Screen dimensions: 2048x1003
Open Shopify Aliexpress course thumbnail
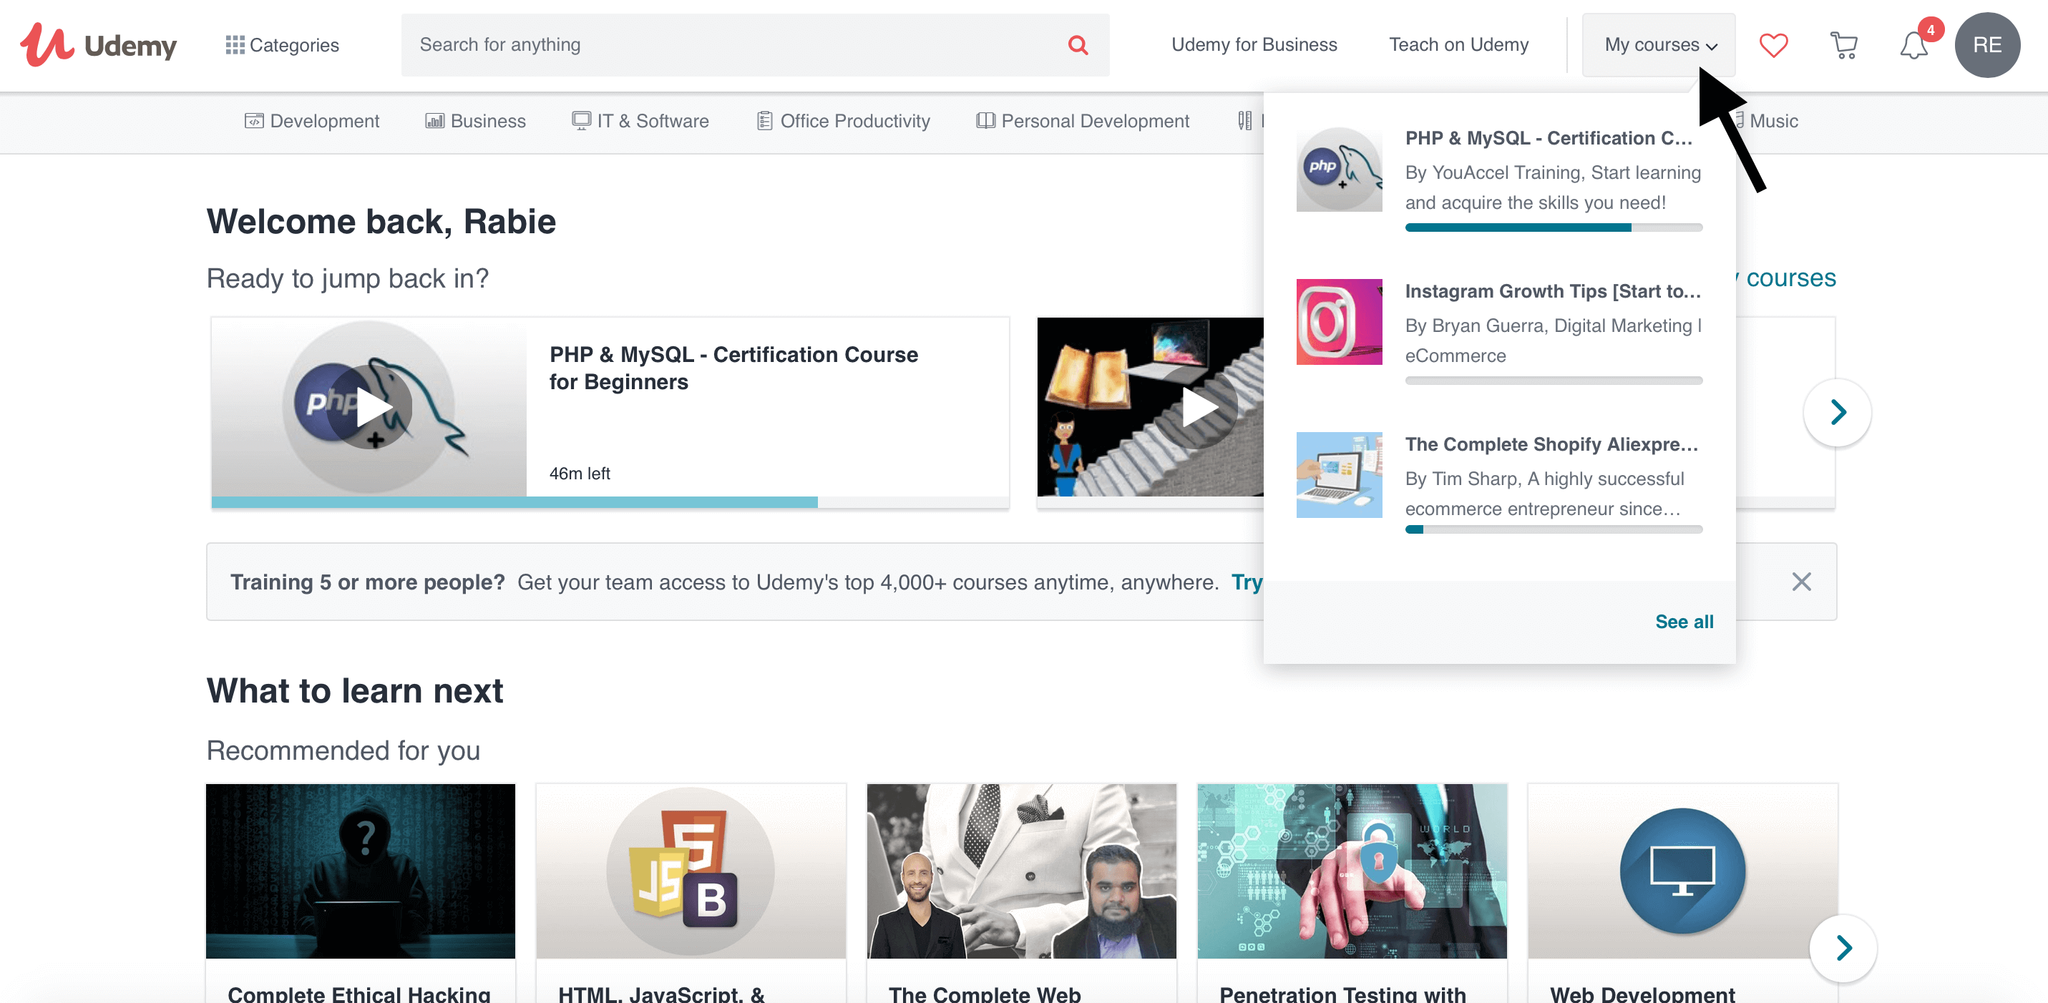pos(1339,474)
